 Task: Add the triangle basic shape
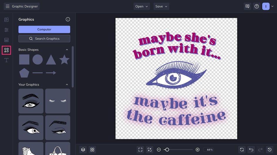(x=51, y=60)
